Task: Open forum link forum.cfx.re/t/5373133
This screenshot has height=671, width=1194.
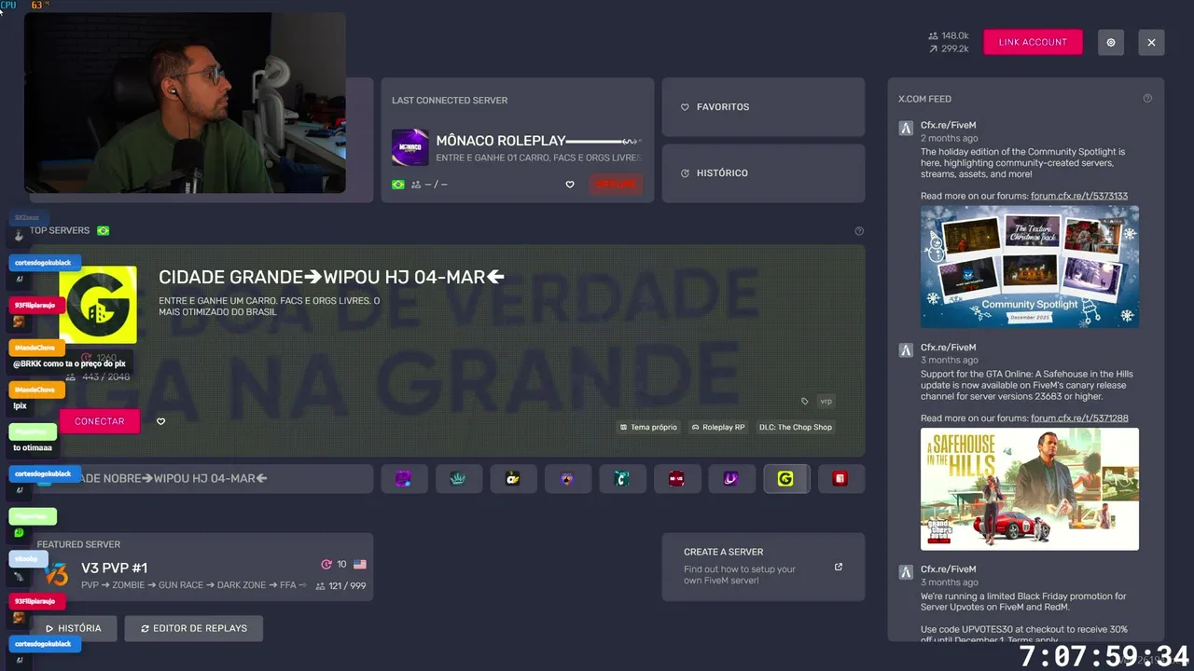Action: 1079,196
